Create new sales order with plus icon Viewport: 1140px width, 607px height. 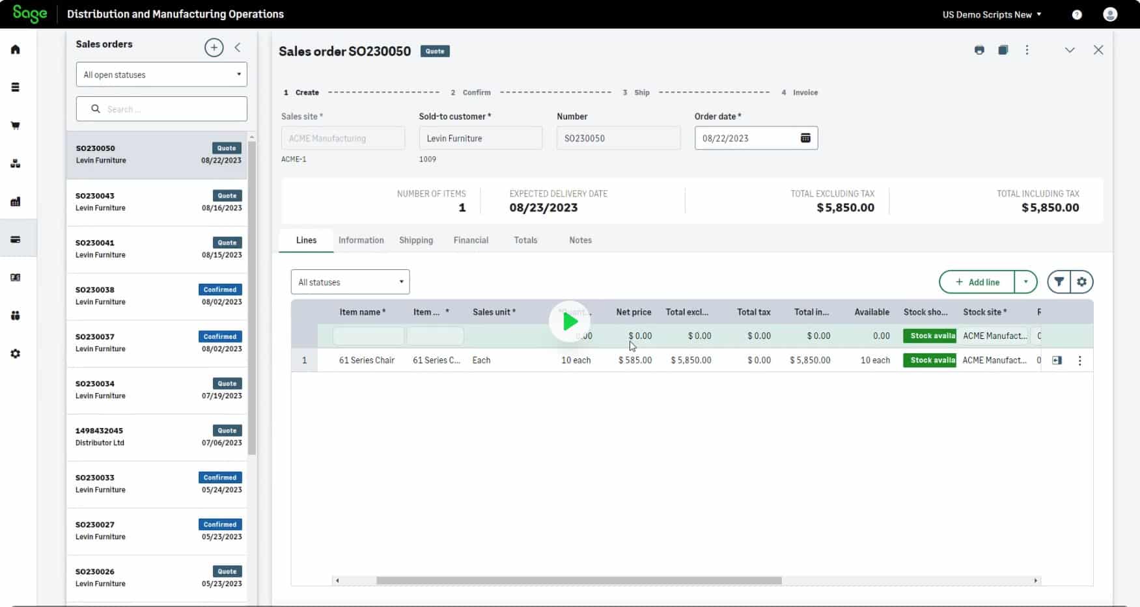tap(214, 47)
